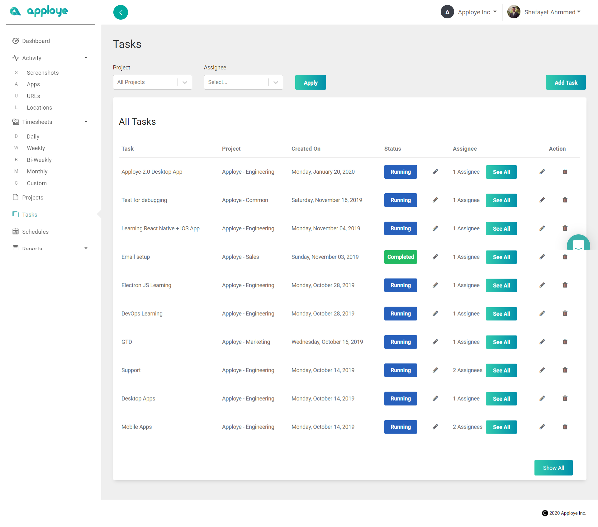Open the Projects sidebar item
Screen dimensions: 598x527
(x=28, y=198)
